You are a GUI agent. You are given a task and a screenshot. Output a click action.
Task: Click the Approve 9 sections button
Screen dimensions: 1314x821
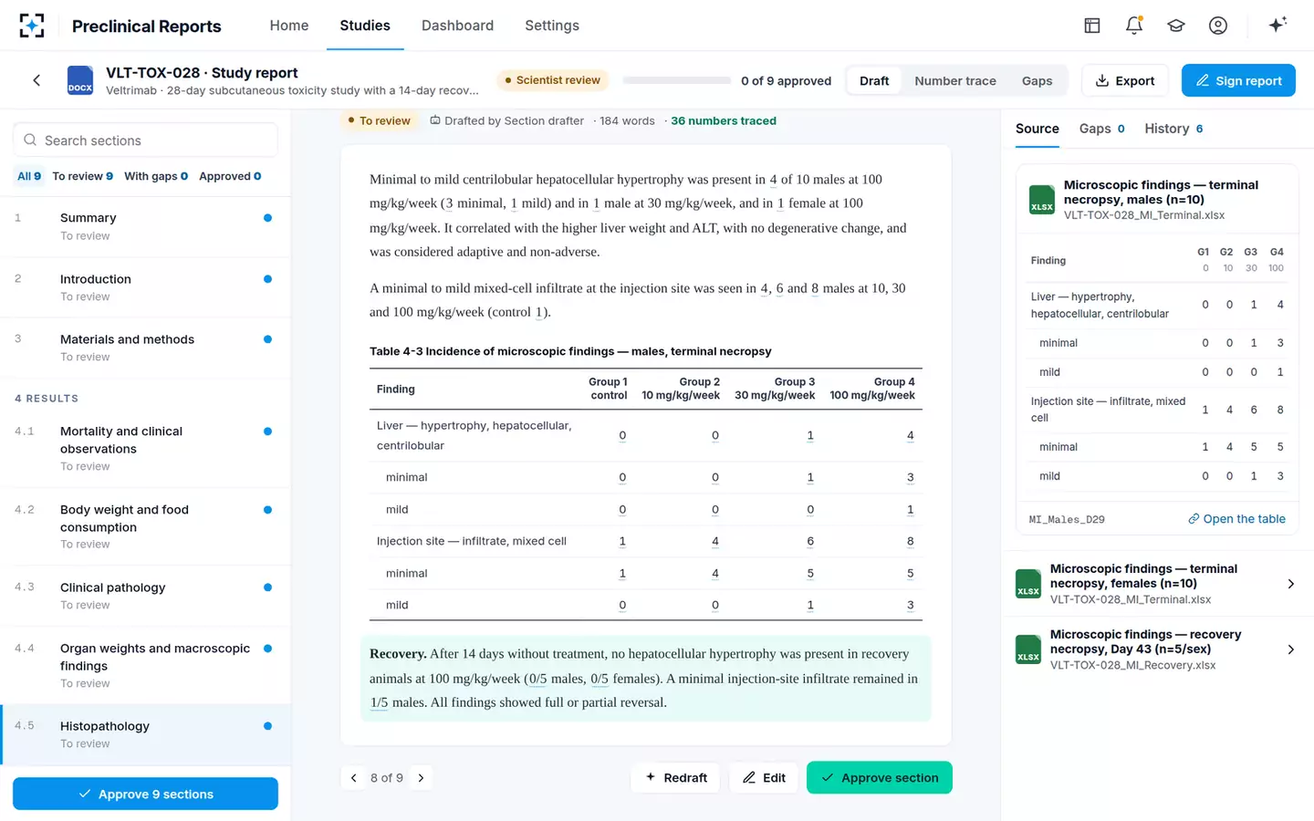click(x=145, y=794)
